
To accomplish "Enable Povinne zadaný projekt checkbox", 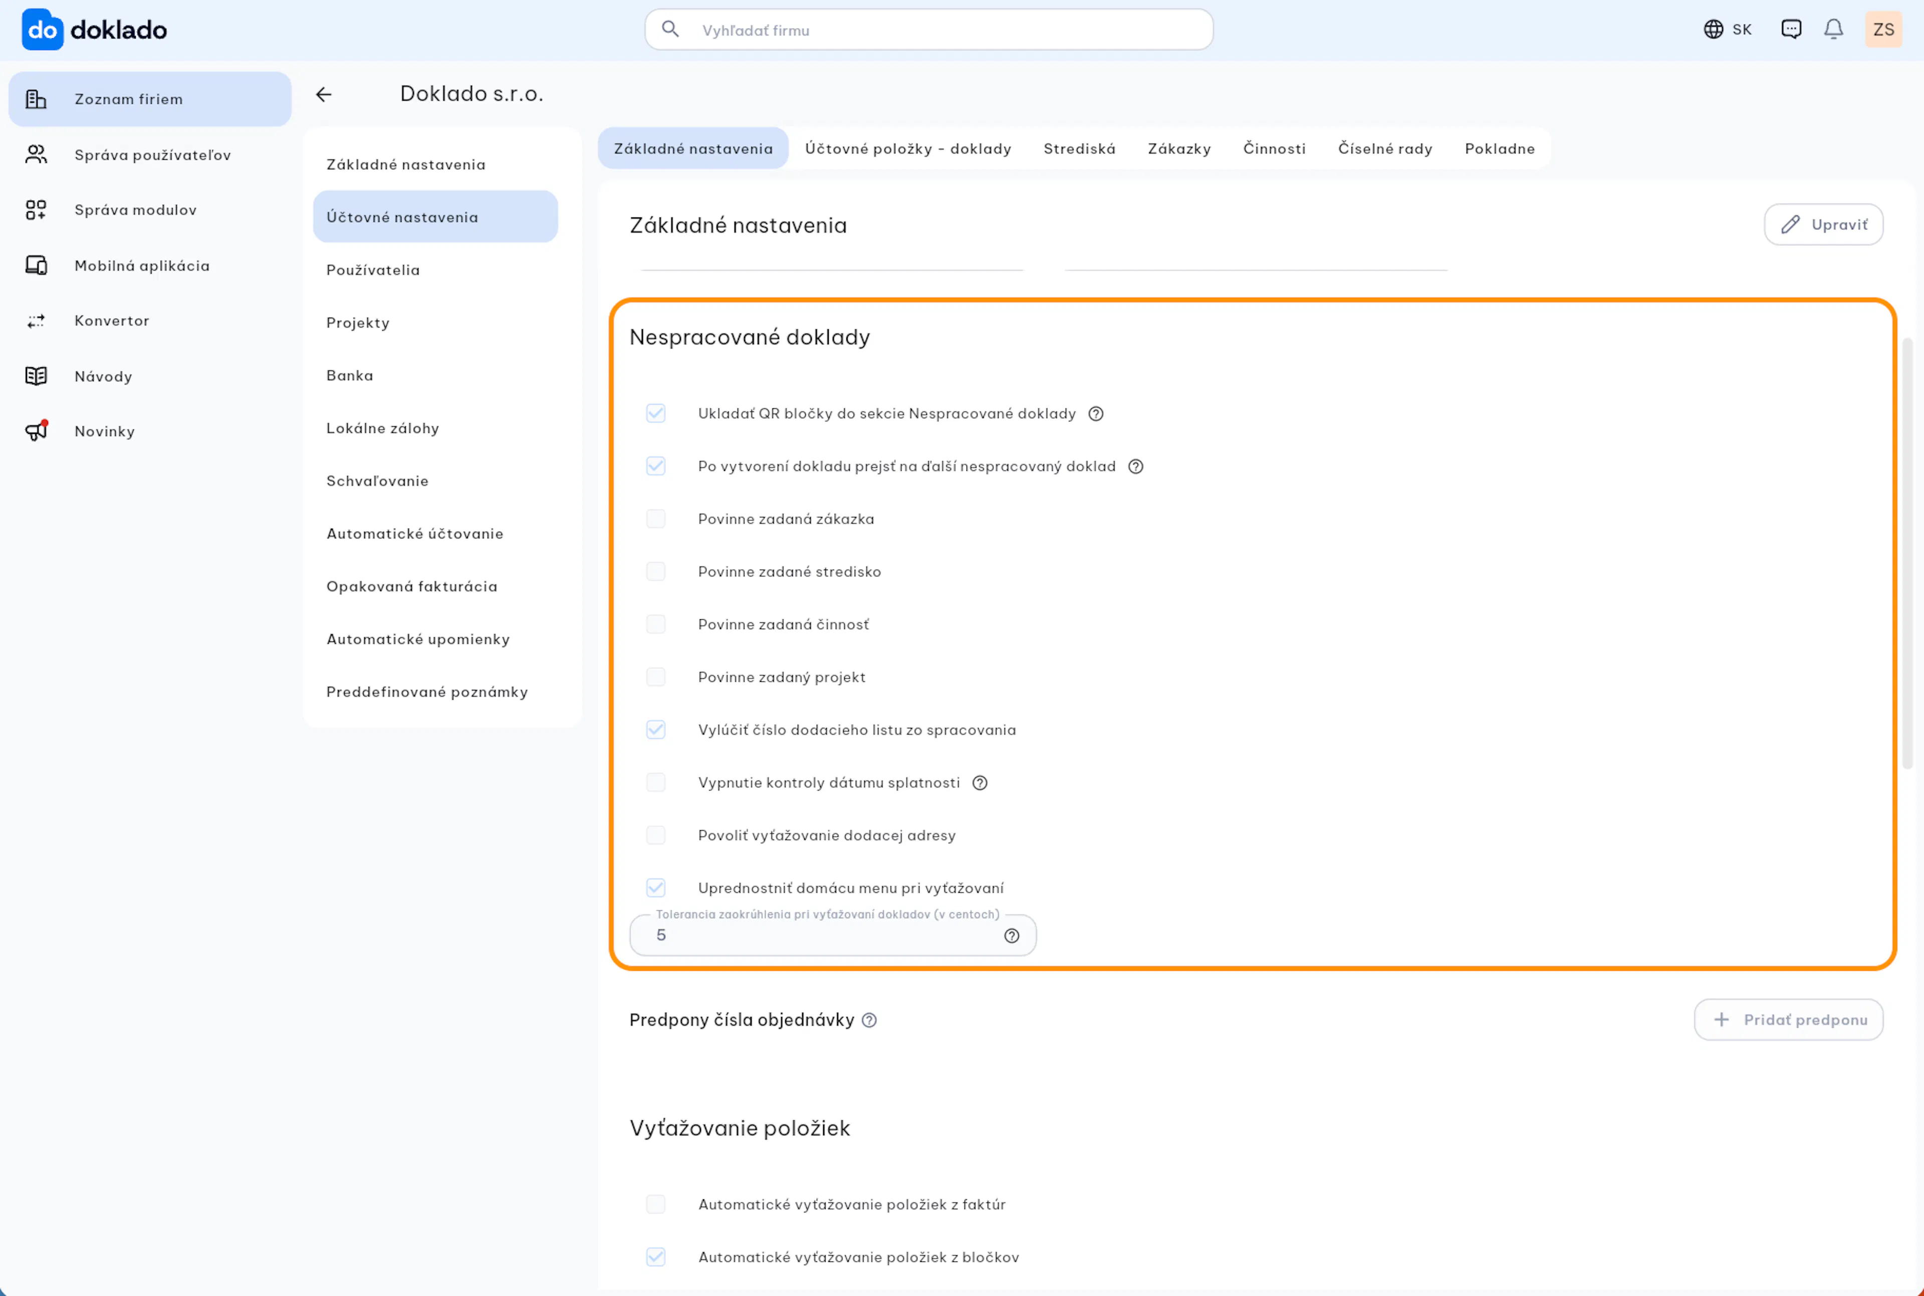I will (x=655, y=677).
